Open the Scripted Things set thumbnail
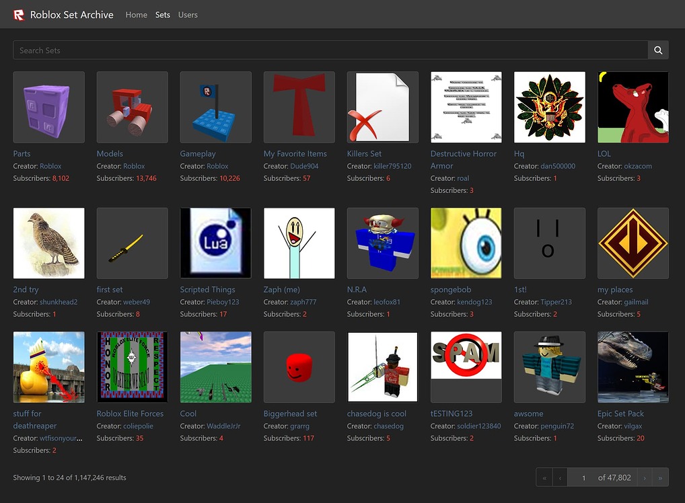 215,243
